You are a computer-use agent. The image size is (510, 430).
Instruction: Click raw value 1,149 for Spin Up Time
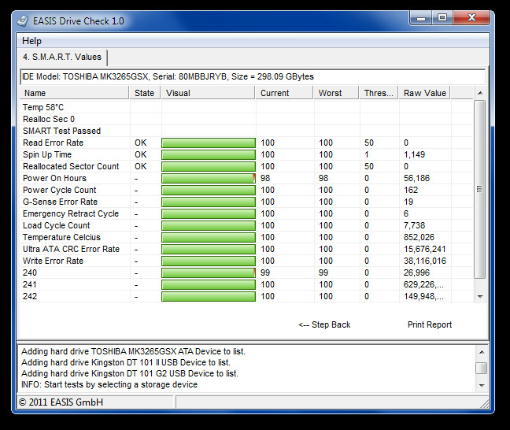414,154
